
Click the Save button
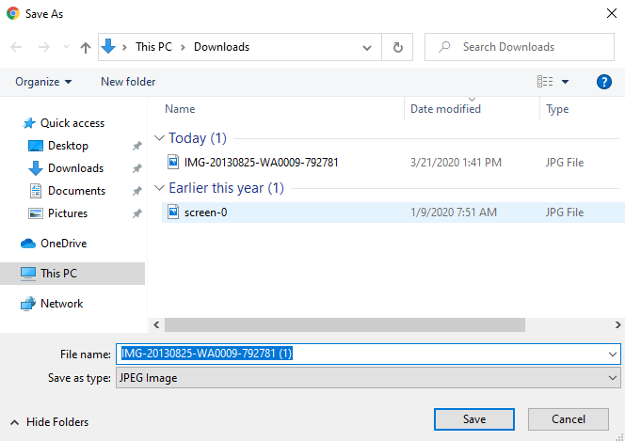pos(474,419)
